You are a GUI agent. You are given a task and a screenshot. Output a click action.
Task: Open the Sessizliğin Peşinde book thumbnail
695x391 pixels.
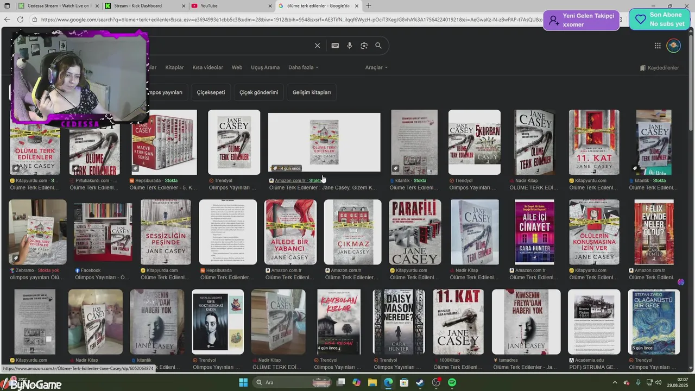click(166, 232)
